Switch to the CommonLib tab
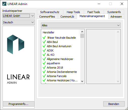Viewport: 128px width, 110px height. (67, 17)
